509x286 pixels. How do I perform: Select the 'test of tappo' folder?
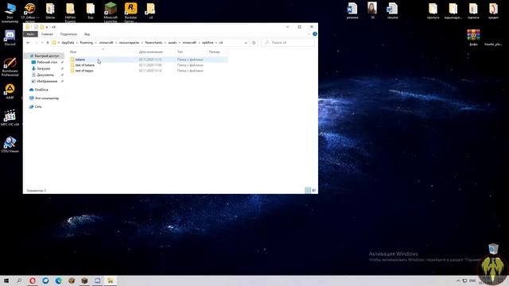149,71
